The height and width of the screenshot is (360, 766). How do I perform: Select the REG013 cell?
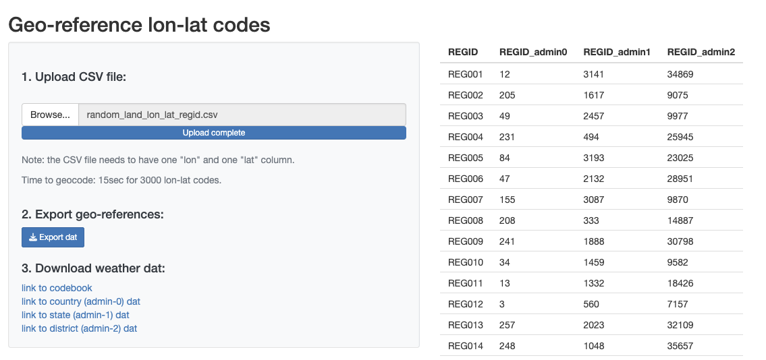click(x=466, y=326)
